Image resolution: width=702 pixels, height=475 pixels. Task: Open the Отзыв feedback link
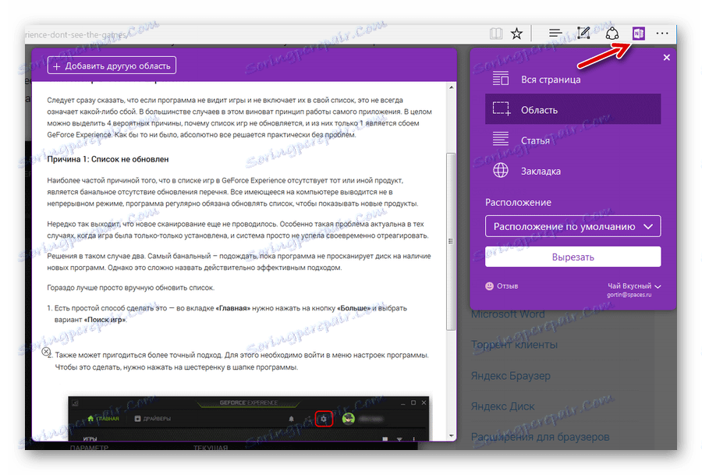[x=502, y=286]
